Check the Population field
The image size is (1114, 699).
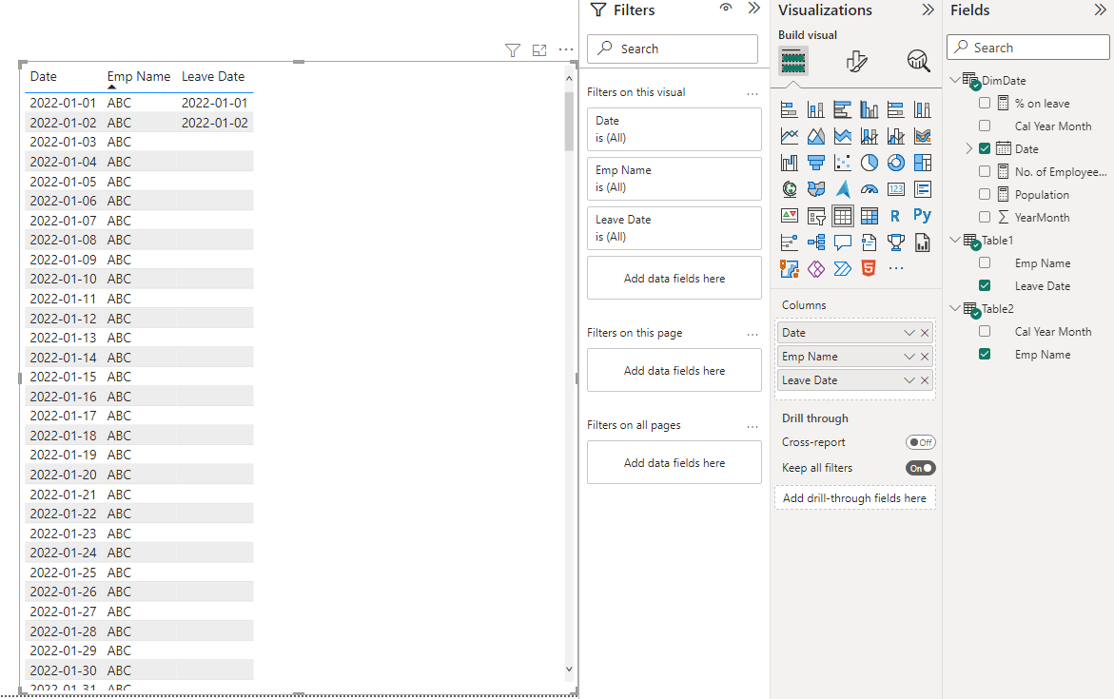[984, 194]
